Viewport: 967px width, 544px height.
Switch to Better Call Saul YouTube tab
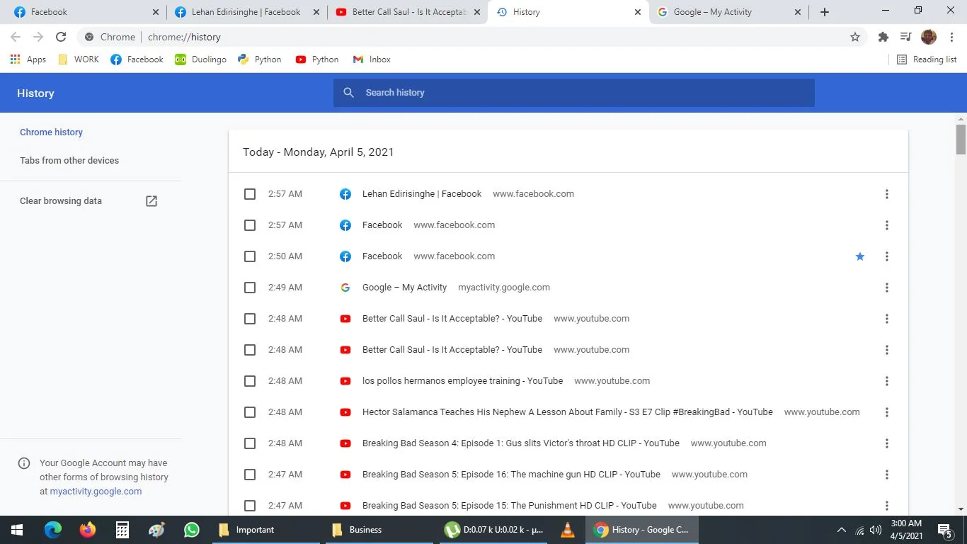[x=408, y=12]
